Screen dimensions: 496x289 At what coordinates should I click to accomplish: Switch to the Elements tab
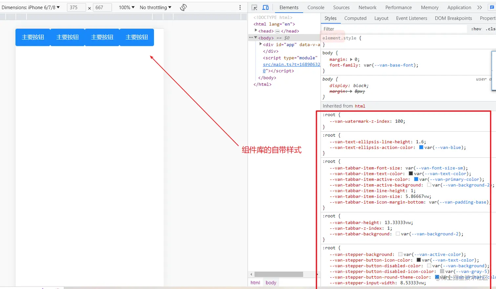tap(289, 8)
